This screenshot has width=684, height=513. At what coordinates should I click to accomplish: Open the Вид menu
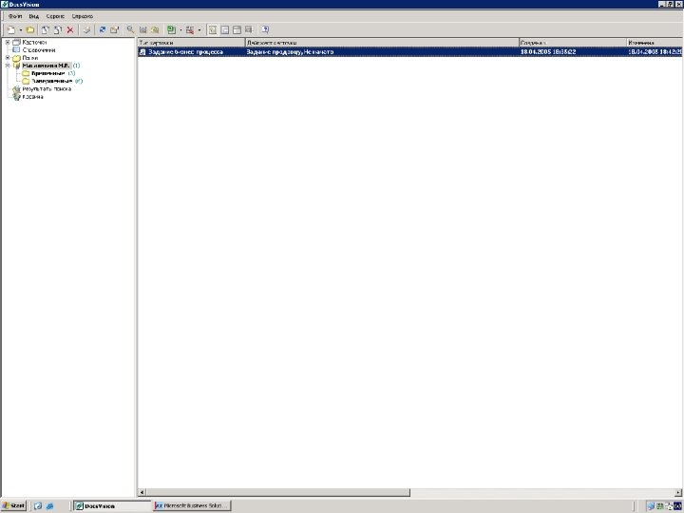(x=34, y=16)
